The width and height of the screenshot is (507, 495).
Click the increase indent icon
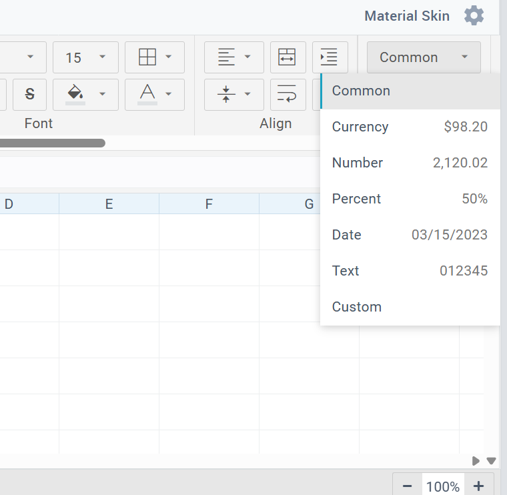(x=330, y=57)
